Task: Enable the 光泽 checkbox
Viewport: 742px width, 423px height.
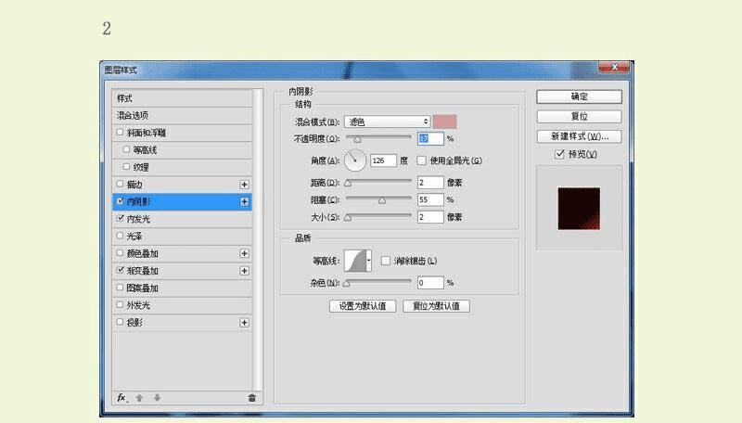Action: tap(120, 236)
